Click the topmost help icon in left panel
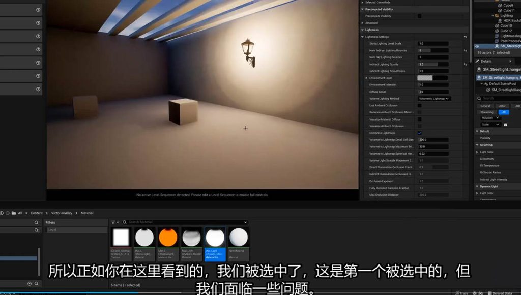The image size is (521, 295). (38, 10)
